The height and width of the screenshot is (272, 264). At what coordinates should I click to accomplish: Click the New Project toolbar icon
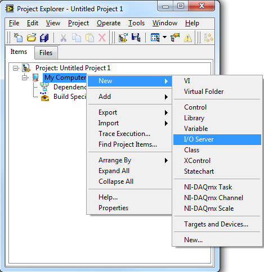pos(18,38)
